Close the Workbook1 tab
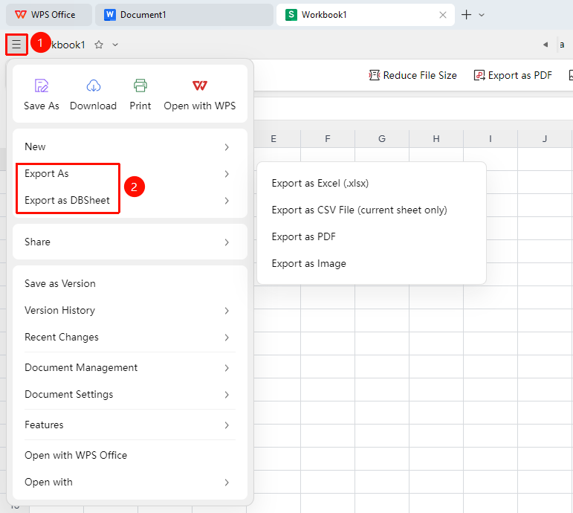 [442, 15]
